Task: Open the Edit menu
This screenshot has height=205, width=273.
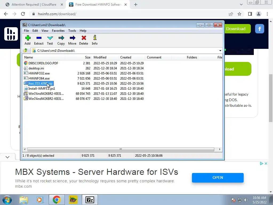Action: tap(35, 31)
